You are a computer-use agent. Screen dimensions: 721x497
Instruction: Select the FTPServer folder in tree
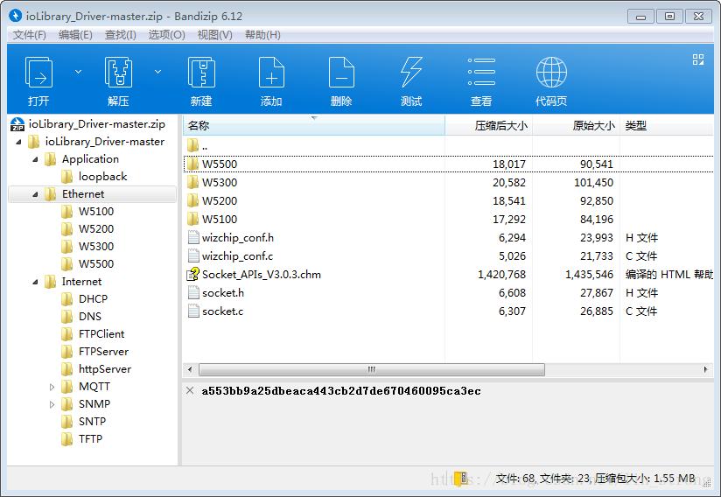[x=103, y=351]
